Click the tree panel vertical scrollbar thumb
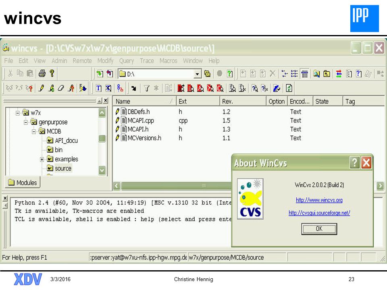 click(102, 138)
